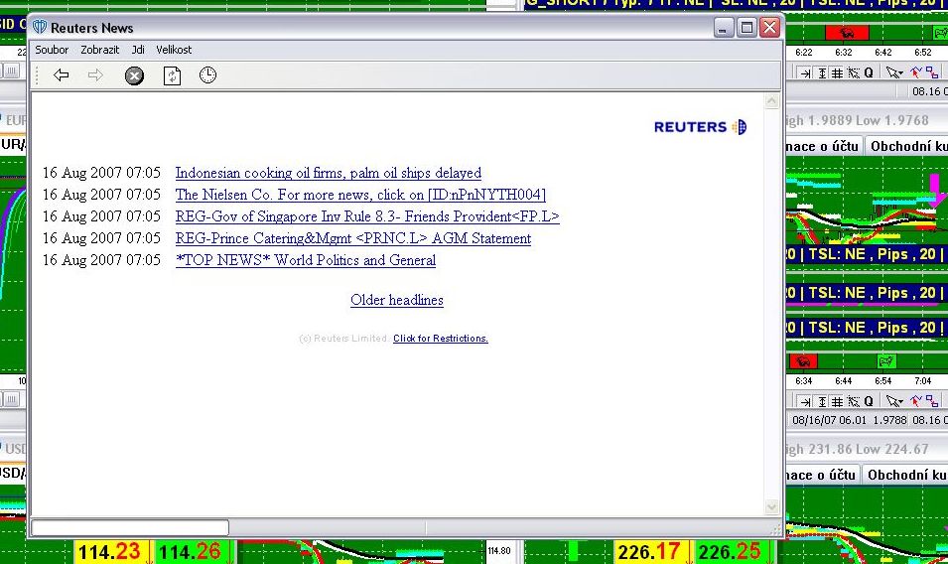Click the red bear icon above the 6:34 label
This screenshot has width=948, height=564.
(803, 361)
